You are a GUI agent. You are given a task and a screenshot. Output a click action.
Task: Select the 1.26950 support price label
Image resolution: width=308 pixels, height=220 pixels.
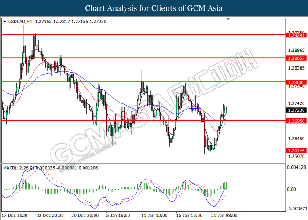(x=295, y=121)
